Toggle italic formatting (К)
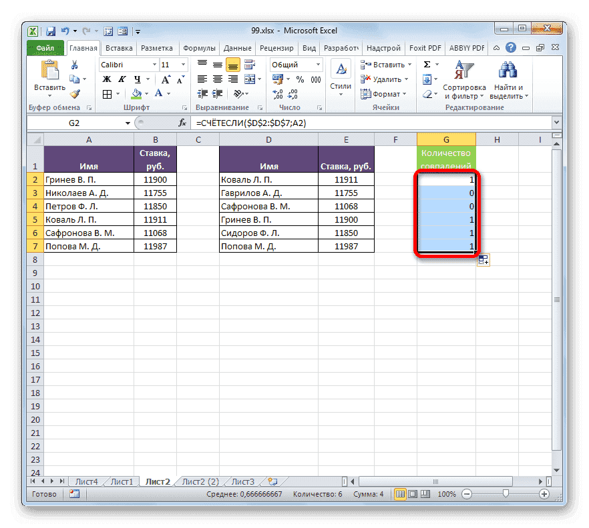 122,79
